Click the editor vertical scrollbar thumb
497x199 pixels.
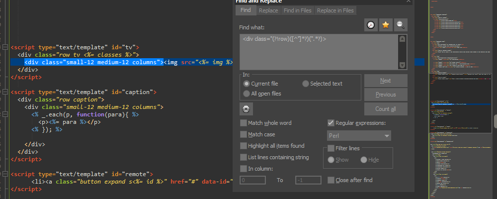[495, 121]
